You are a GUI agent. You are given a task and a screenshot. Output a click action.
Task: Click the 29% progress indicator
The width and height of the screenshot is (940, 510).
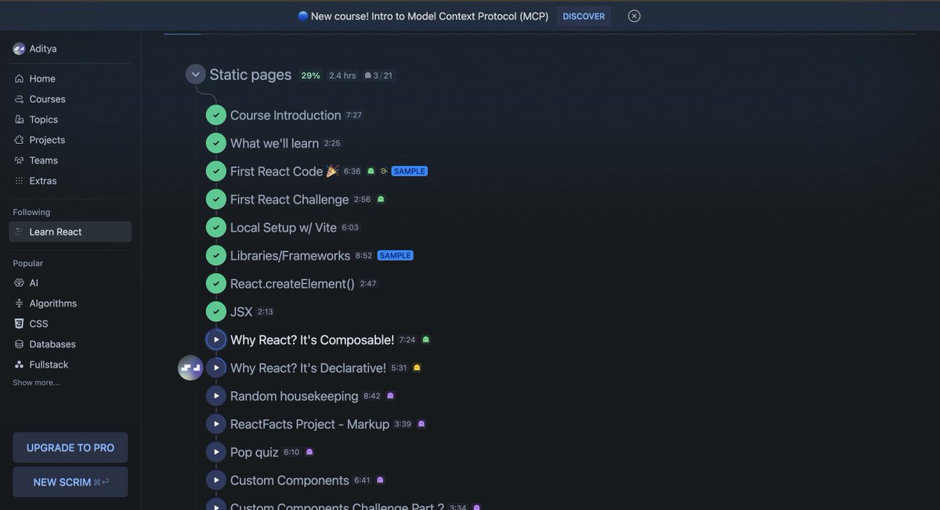click(311, 76)
